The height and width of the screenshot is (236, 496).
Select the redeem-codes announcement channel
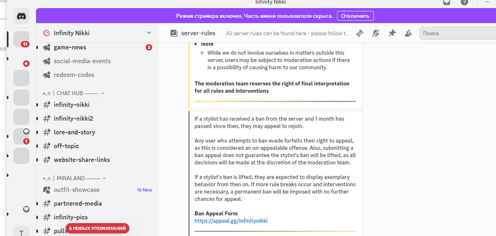(x=74, y=75)
